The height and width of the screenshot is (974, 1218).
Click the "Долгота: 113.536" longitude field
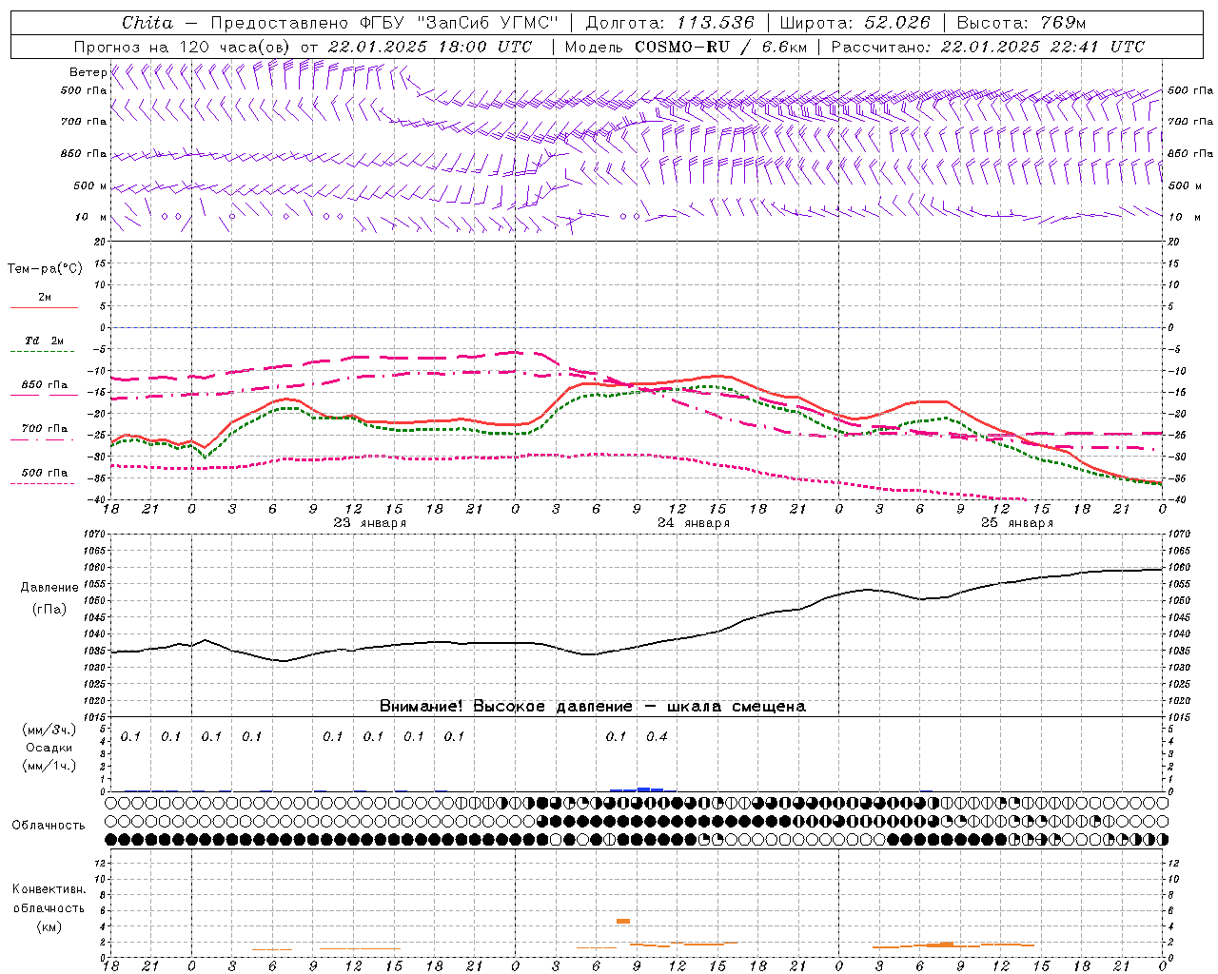(670, 23)
